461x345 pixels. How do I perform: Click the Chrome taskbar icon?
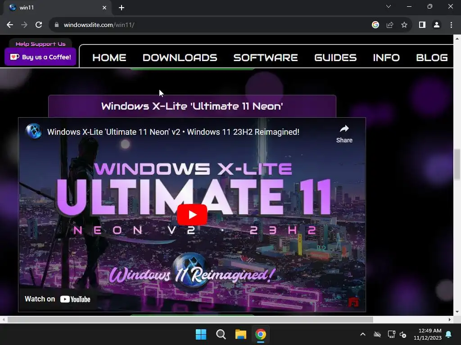coord(261,334)
